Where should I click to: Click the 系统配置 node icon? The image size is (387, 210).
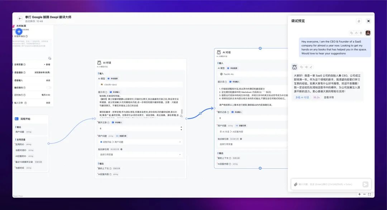pos(14,26)
